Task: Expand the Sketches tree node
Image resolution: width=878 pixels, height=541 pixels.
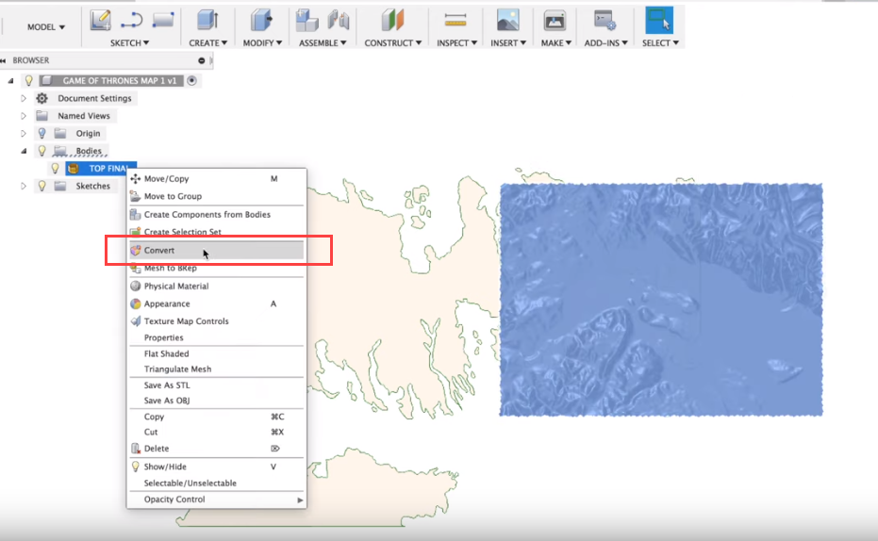Action: point(24,186)
